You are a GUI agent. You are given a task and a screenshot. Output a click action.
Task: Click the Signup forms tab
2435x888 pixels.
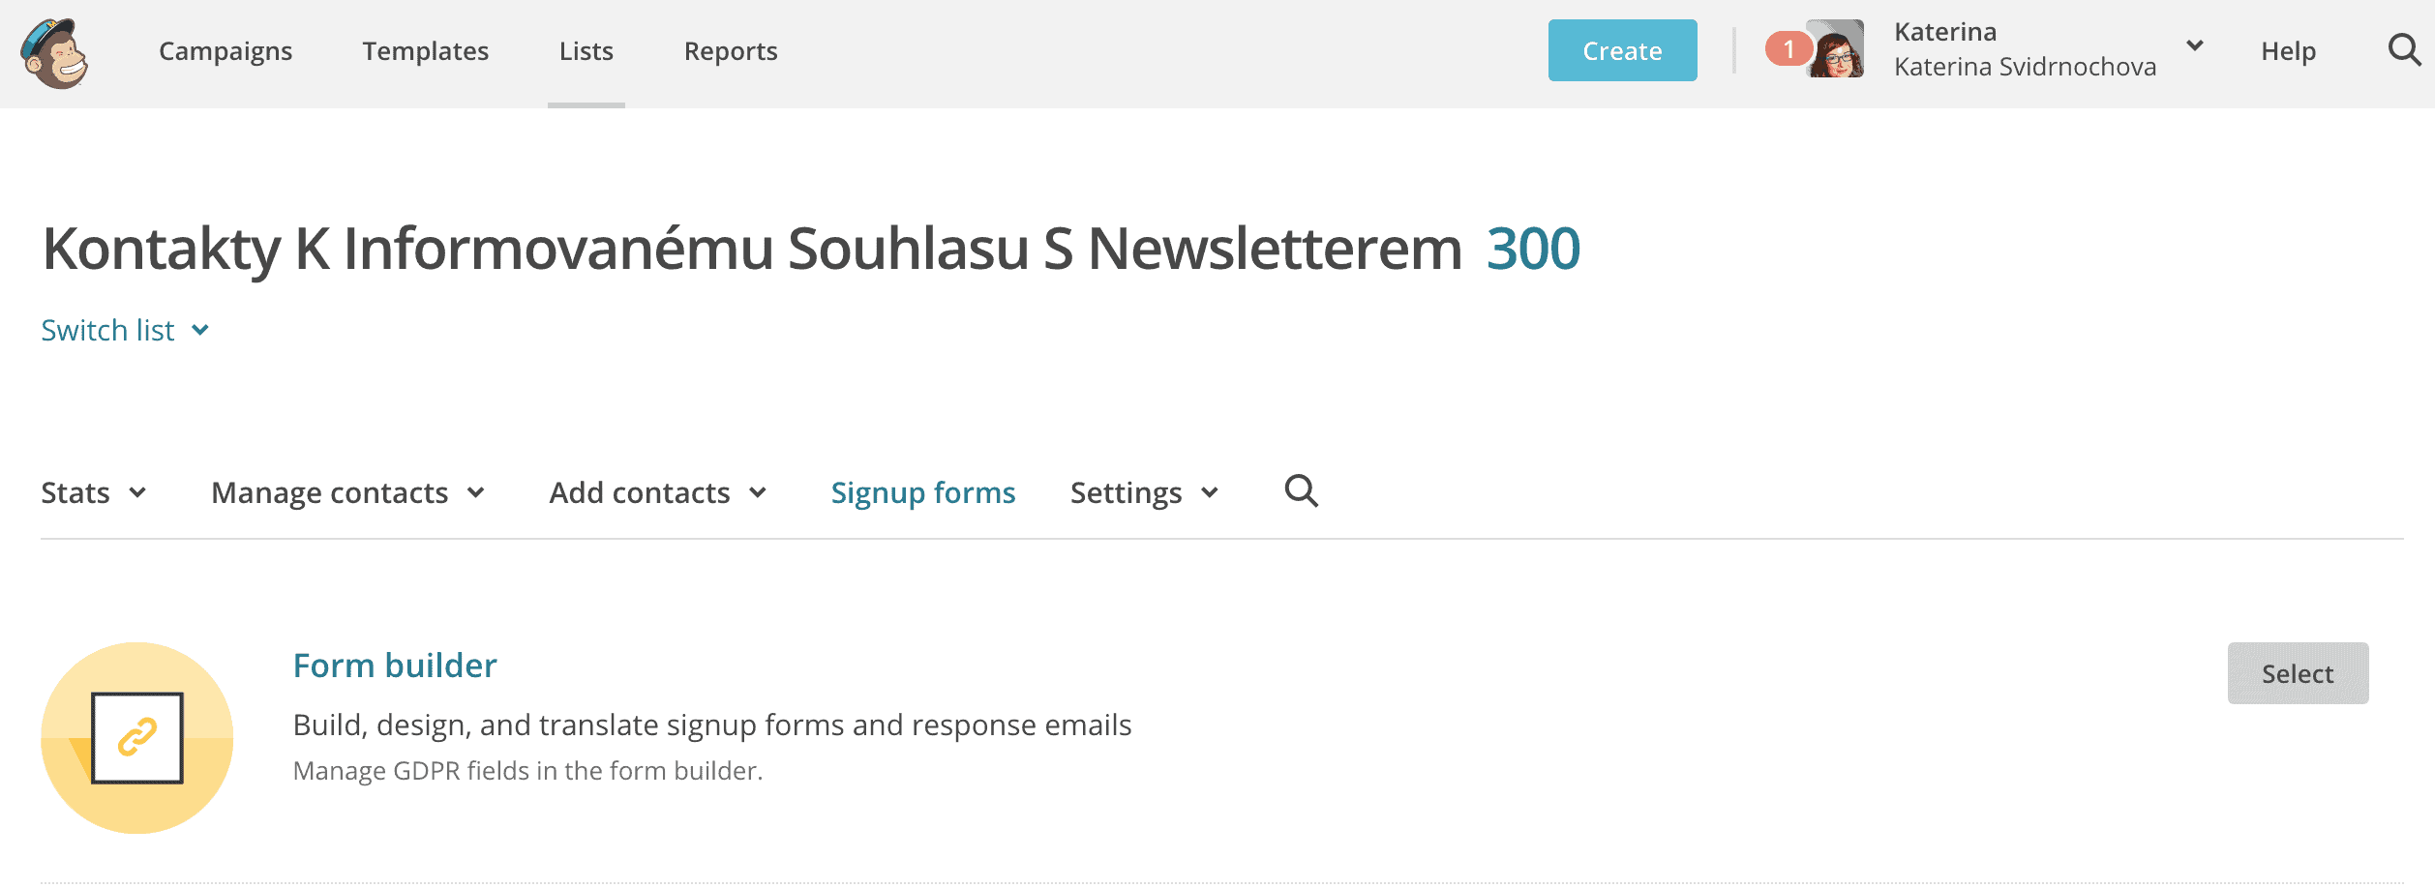tap(923, 493)
